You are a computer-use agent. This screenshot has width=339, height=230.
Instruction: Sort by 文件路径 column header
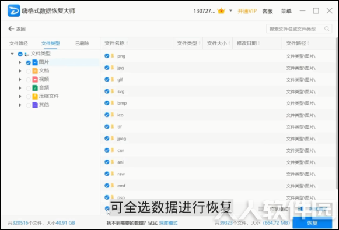298,43
